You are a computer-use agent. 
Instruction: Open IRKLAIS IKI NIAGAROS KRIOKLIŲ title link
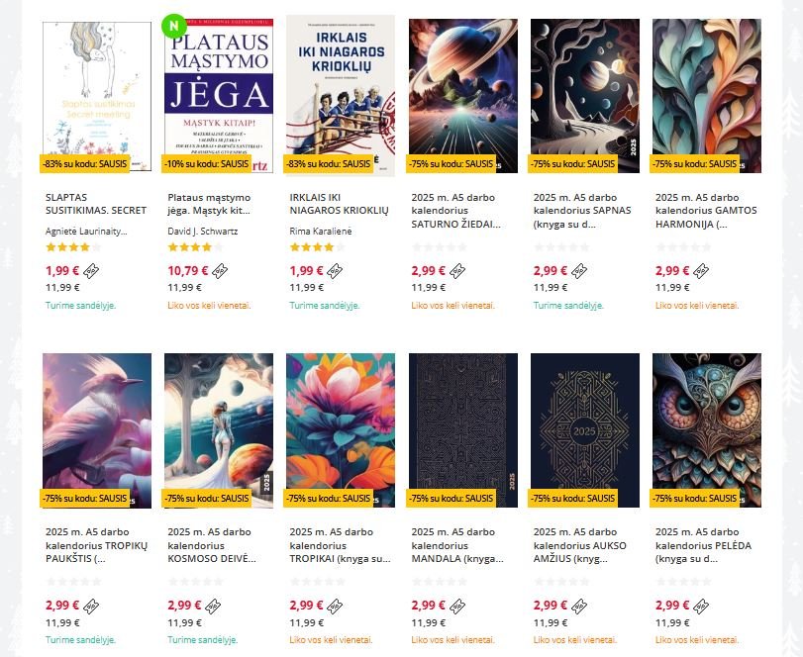coord(339,204)
